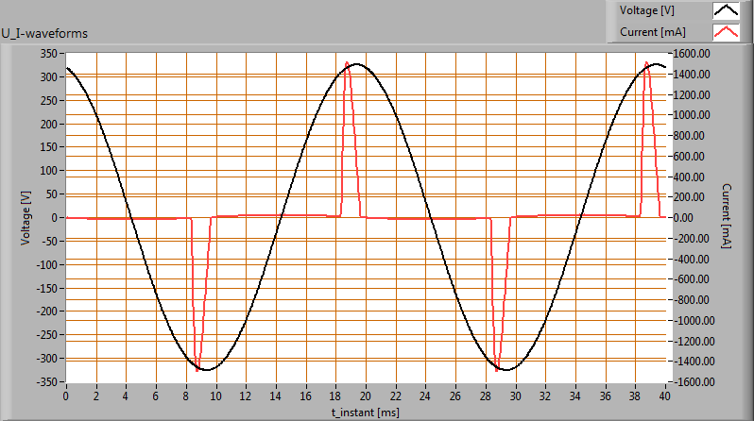Screen dimensions: 754x421
Task: Click the red Current plot sample in legend
Action: 726,32
